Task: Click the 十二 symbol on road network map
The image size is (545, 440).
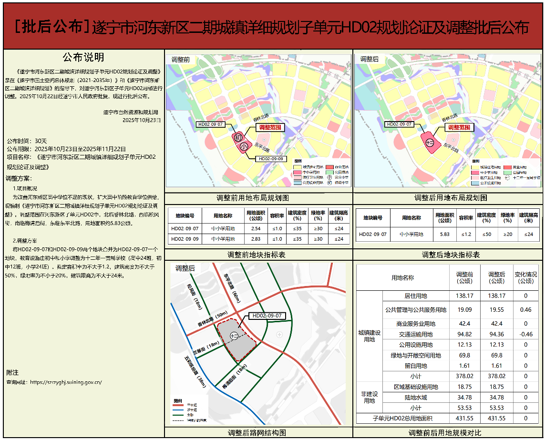Action: (x=234, y=336)
